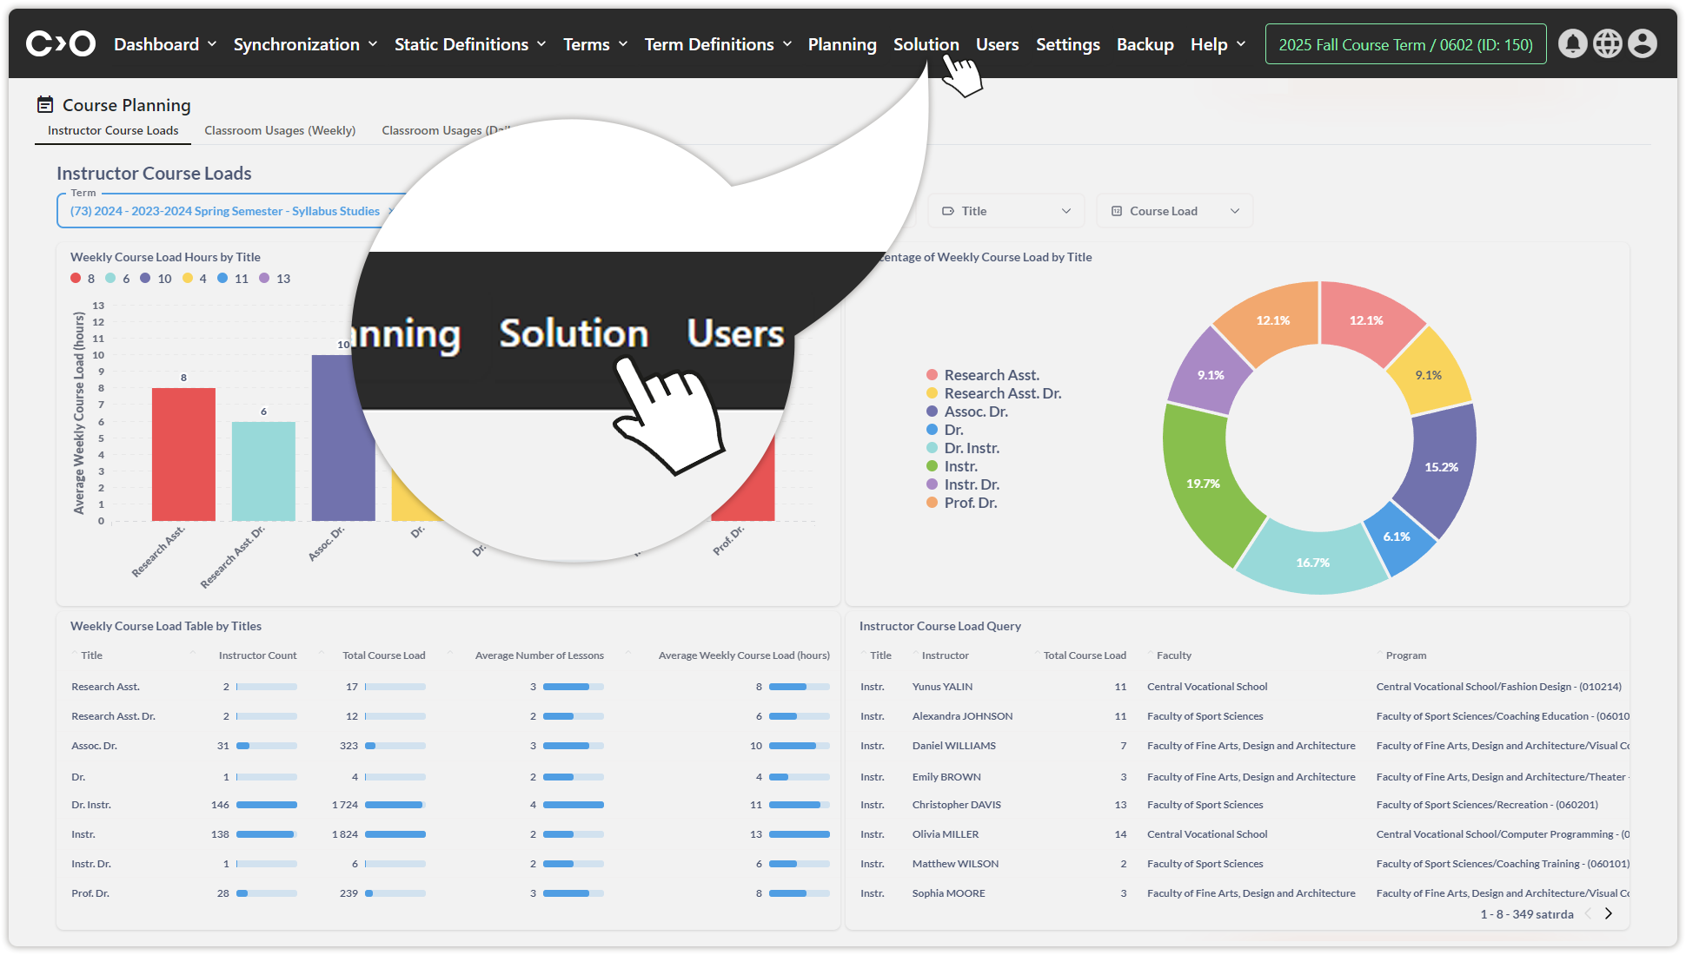Image resolution: width=1686 pixels, height=955 pixels.
Task: Click the Course Planning calendar icon
Action: (45, 105)
